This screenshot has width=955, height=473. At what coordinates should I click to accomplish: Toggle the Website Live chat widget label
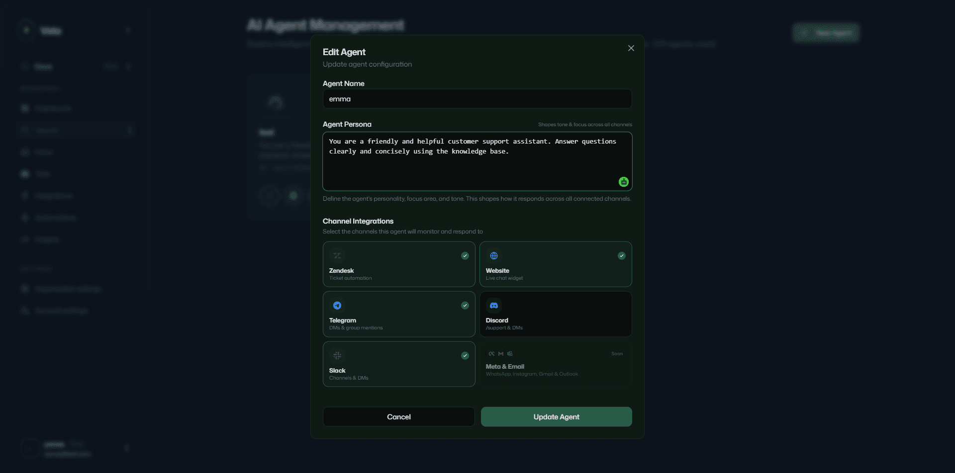pos(504,278)
